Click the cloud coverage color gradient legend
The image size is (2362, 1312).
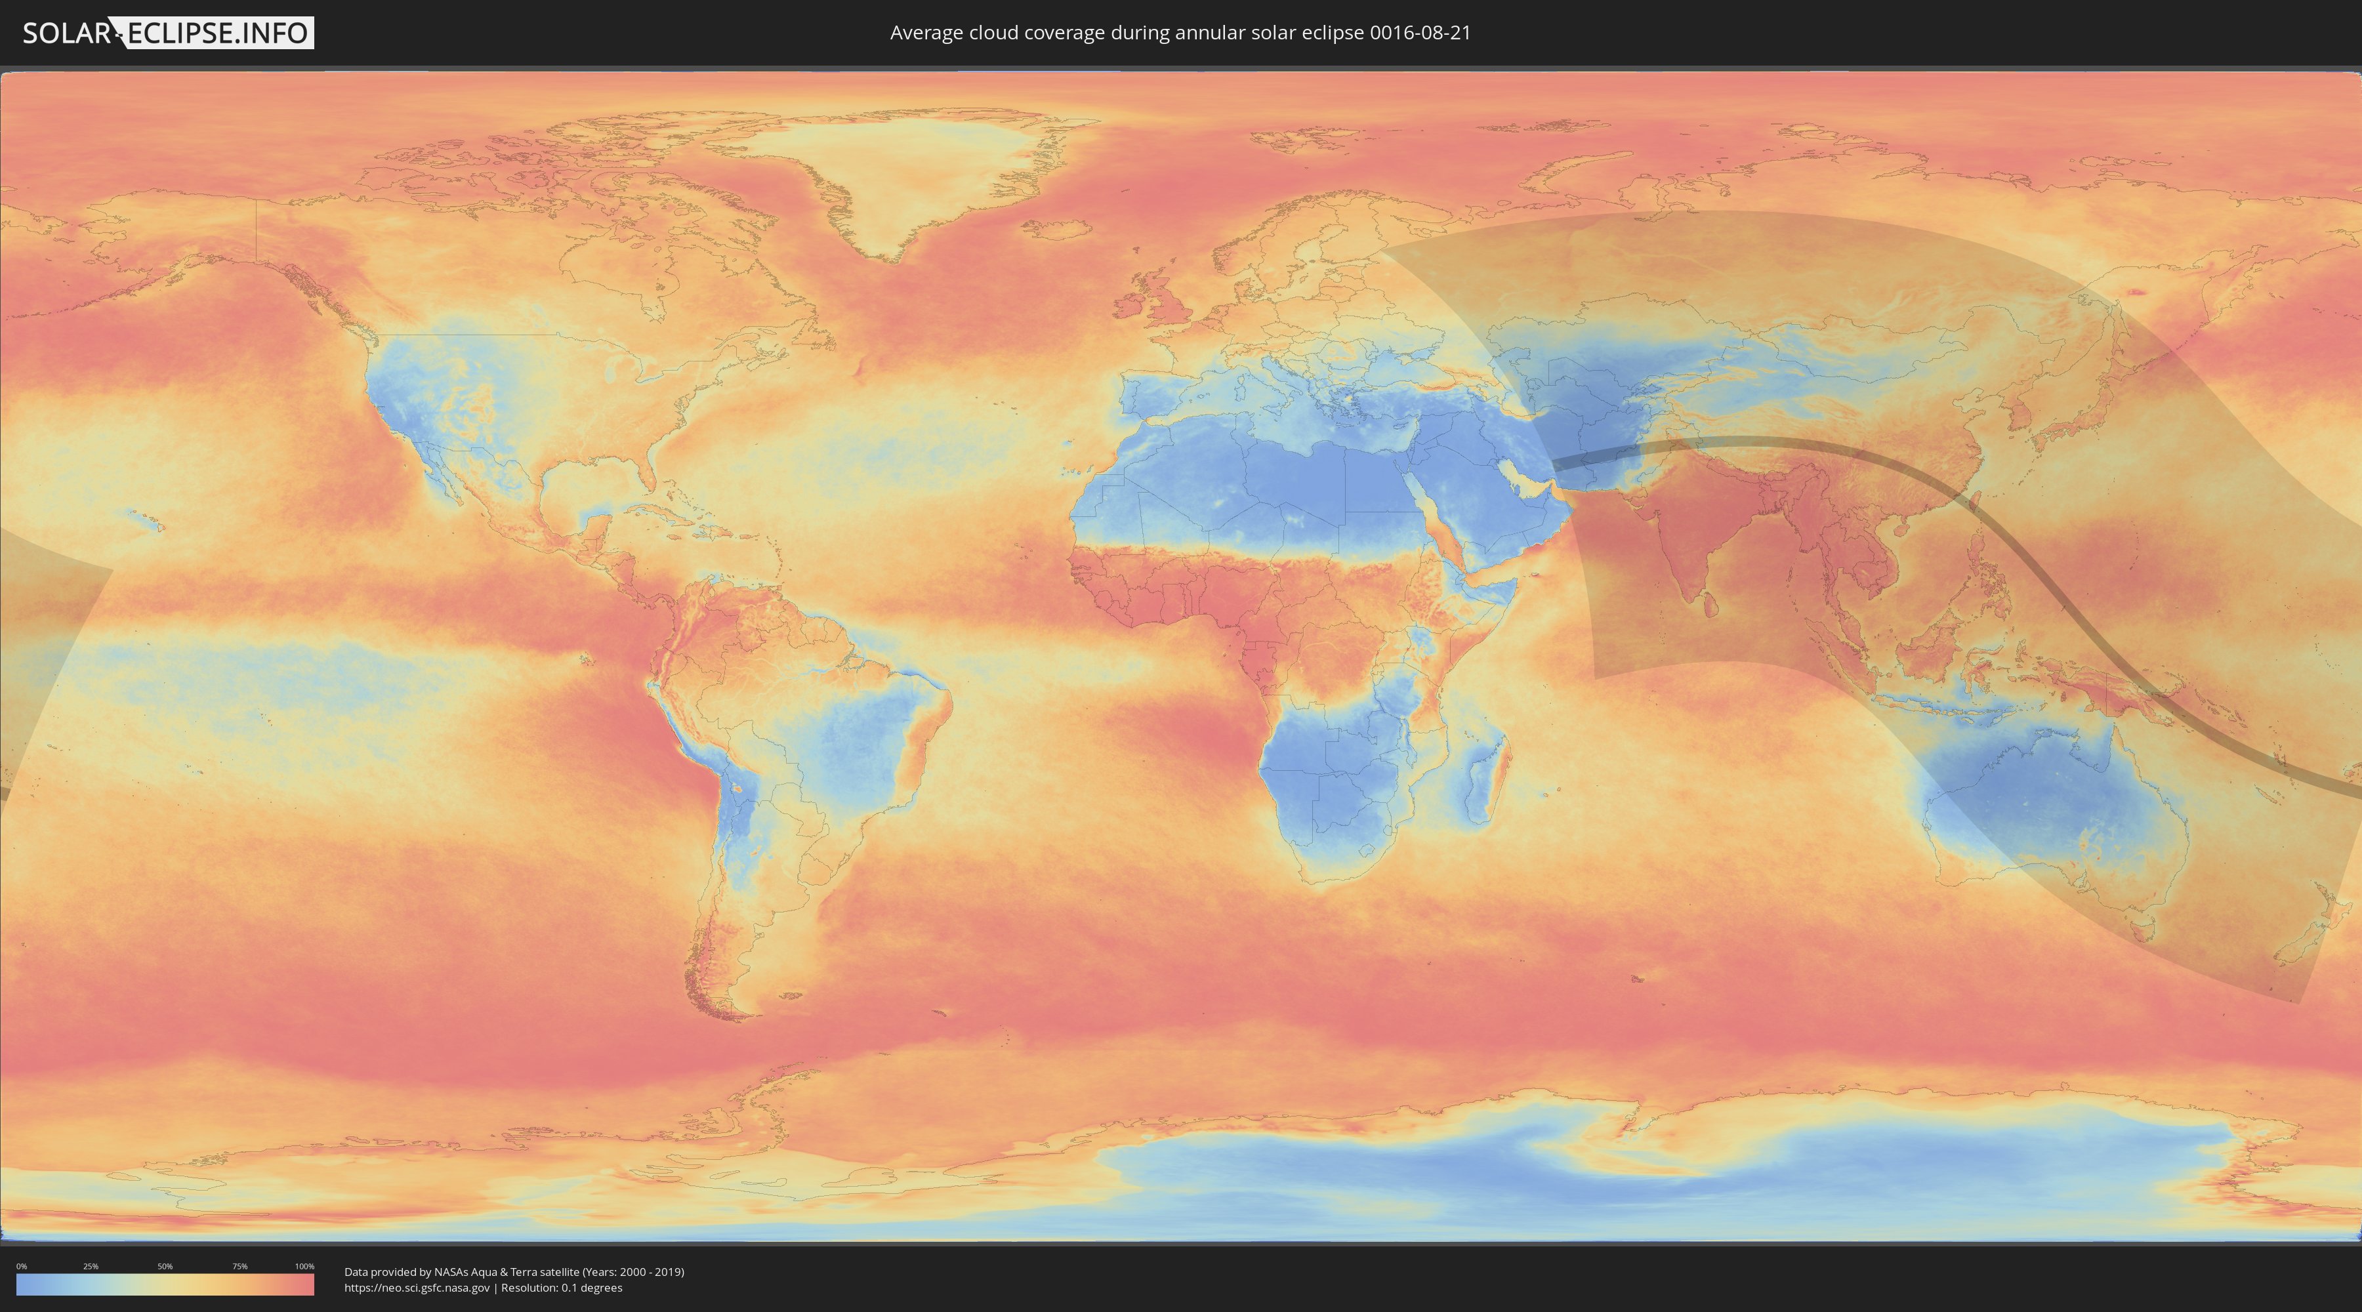(165, 1284)
